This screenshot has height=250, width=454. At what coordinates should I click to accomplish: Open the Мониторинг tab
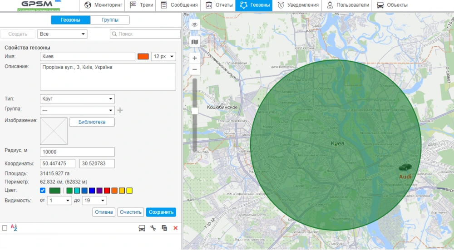(x=102, y=5)
